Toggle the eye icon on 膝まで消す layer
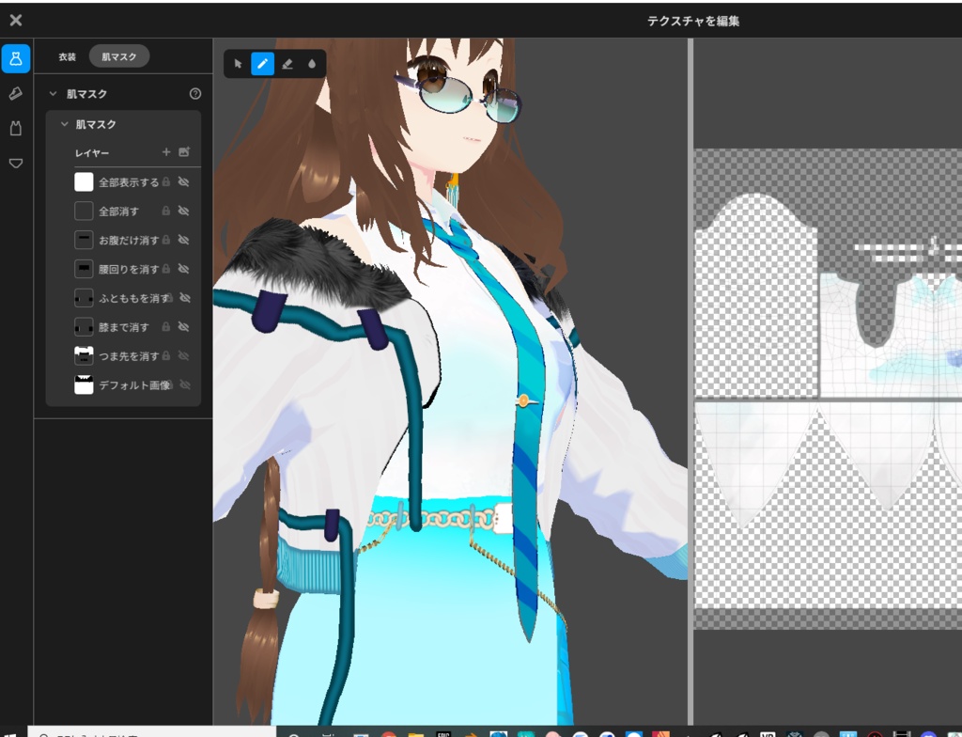The height and width of the screenshot is (737, 962). pos(183,325)
